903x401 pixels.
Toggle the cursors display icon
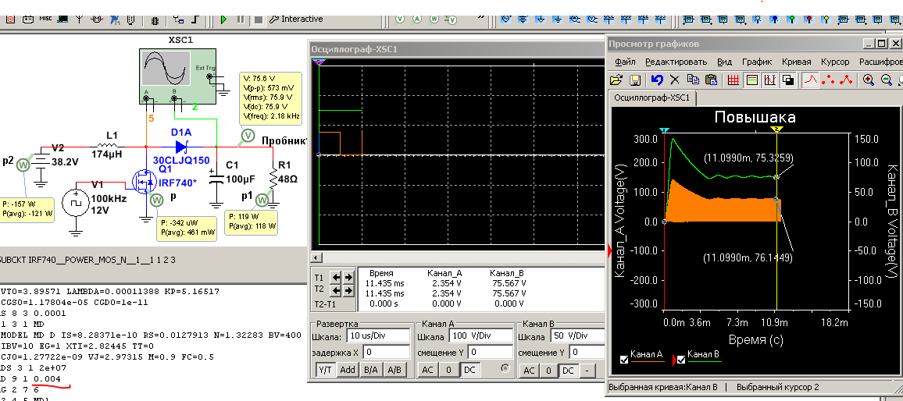click(770, 80)
